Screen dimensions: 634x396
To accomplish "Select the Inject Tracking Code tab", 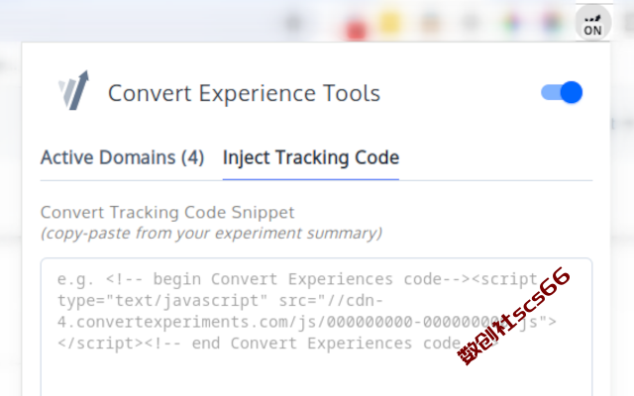I will [311, 157].
